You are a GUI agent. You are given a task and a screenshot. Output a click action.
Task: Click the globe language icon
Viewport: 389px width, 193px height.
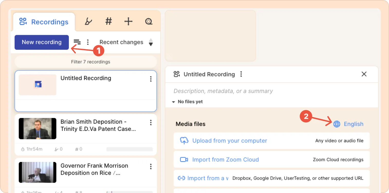337,124
